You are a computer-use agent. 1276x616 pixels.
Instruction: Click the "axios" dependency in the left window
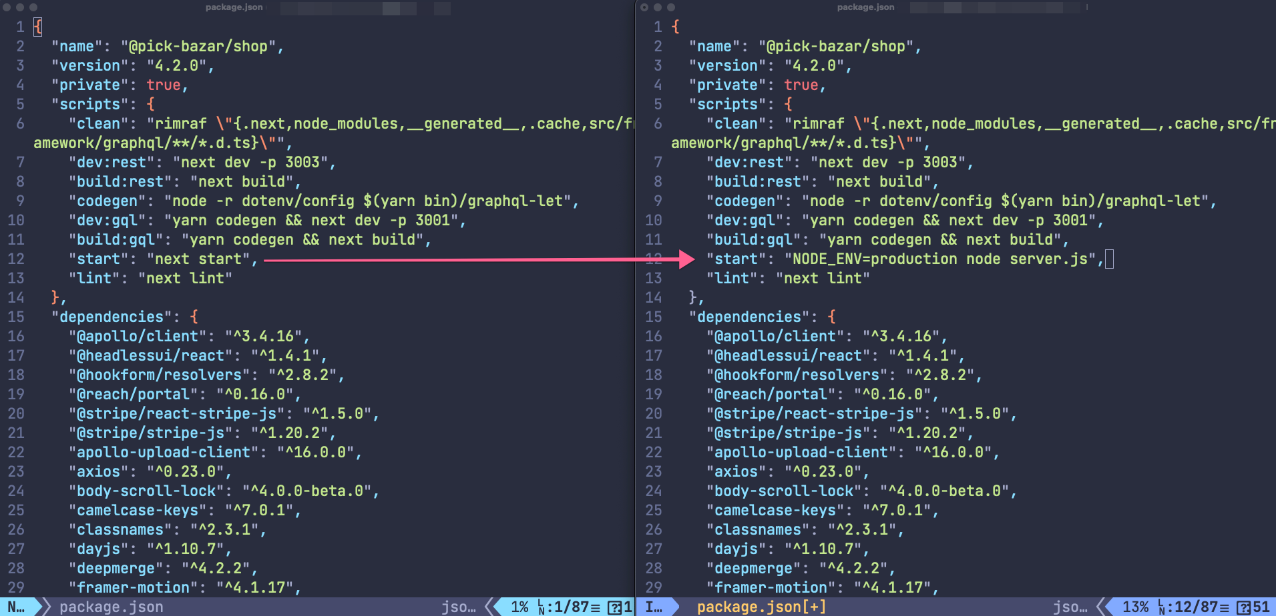coord(99,471)
